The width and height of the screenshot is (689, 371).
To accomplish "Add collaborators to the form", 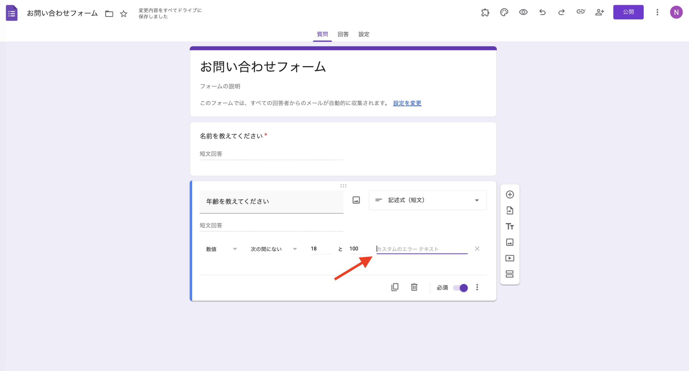I will (x=599, y=12).
